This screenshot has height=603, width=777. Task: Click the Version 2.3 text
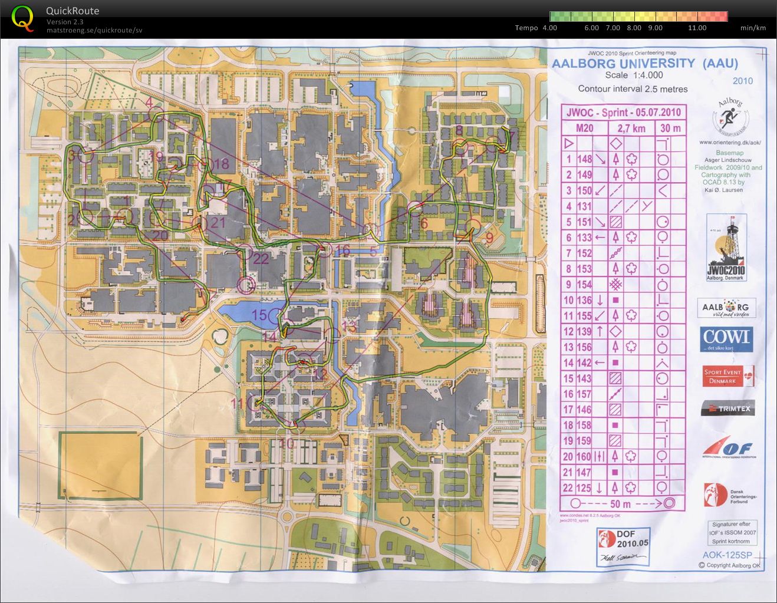point(66,22)
